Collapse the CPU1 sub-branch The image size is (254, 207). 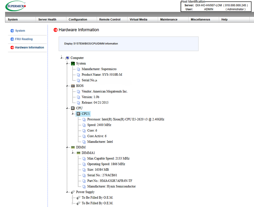pos(73,114)
